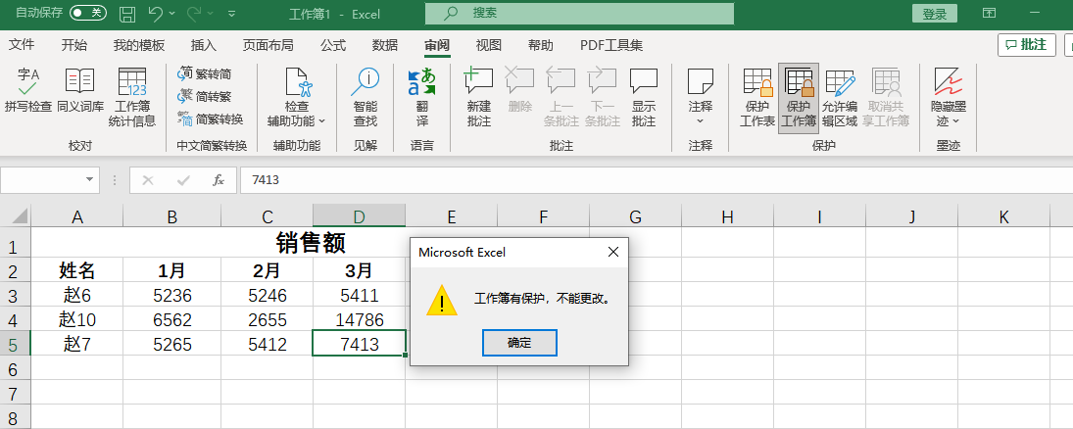The width and height of the screenshot is (1073, 429).
Task: Switch to the 视图 view tab
Action: tap(489, 45)
